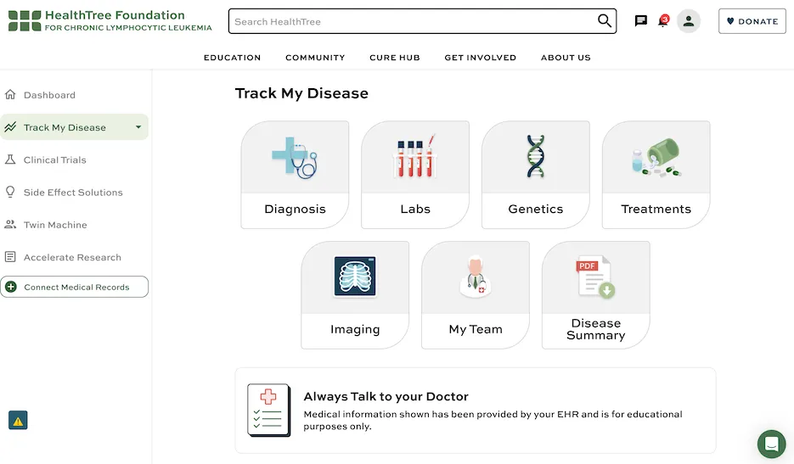This screenshot has height=464, width=794.
Task: Go to Clinical Trials in sidebar
Action: pyautogui.click(x=55, y=160)
